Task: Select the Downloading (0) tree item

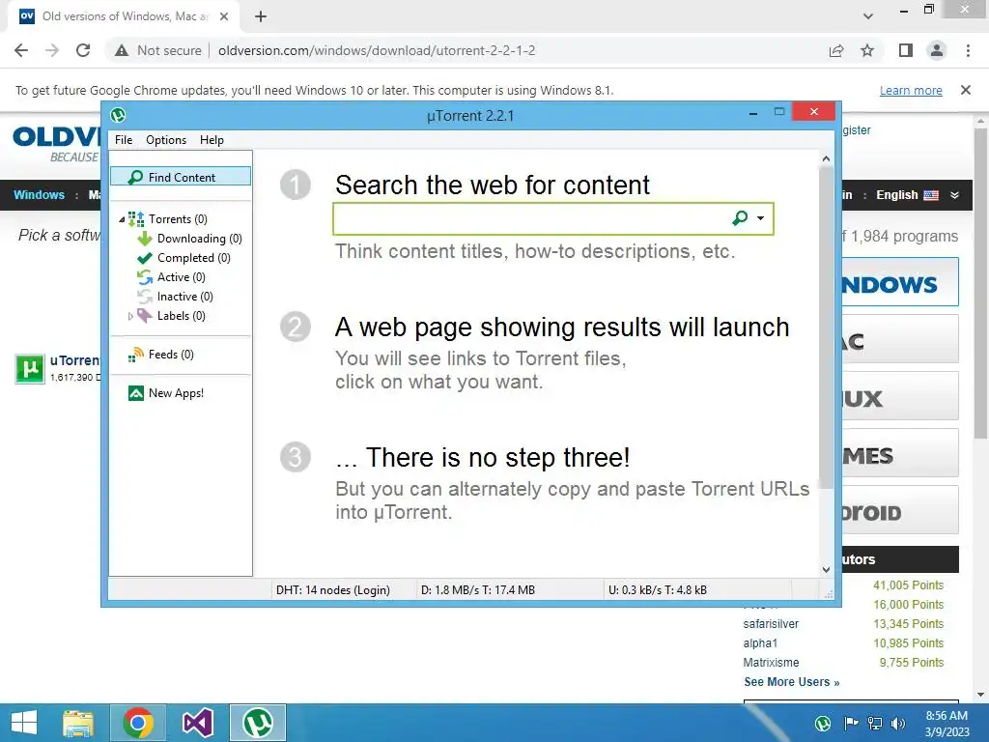Action: pyautogui.click(x=199, y=239)
